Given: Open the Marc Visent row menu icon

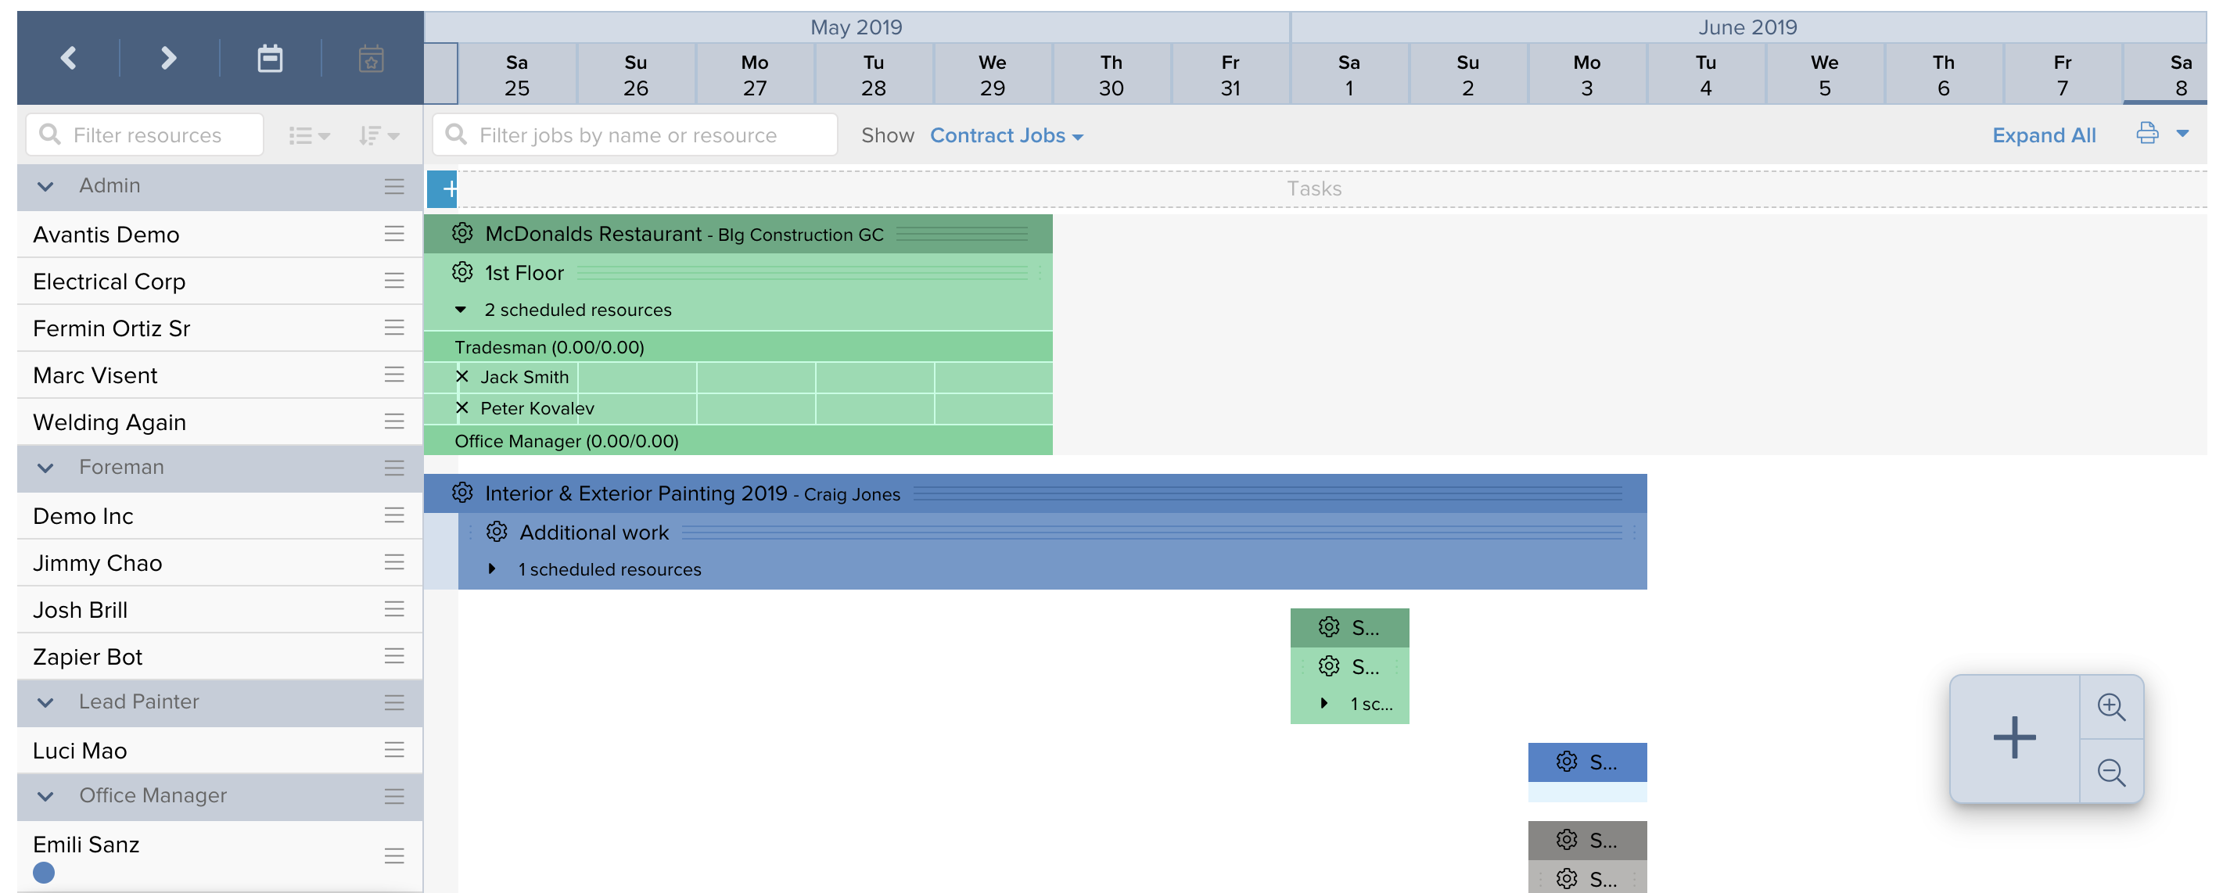Looking at the screenshot, I should coord(394,375).
